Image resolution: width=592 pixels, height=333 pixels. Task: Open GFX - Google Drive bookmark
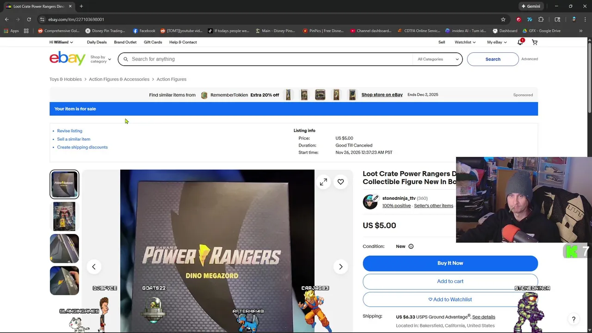click(x=541, y=31)
